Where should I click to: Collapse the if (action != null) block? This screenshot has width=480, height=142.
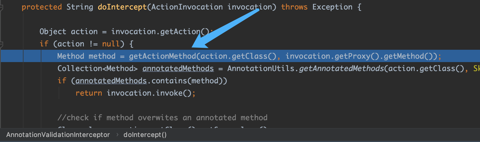click(1, 44)
